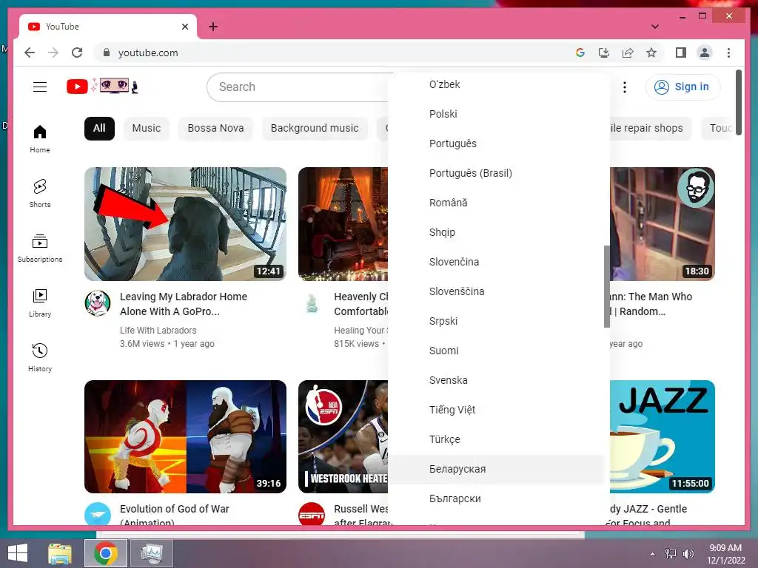Open Leaving My Labrador Home Alone title
Screen dimensions: 758x568
coord(184,304)
